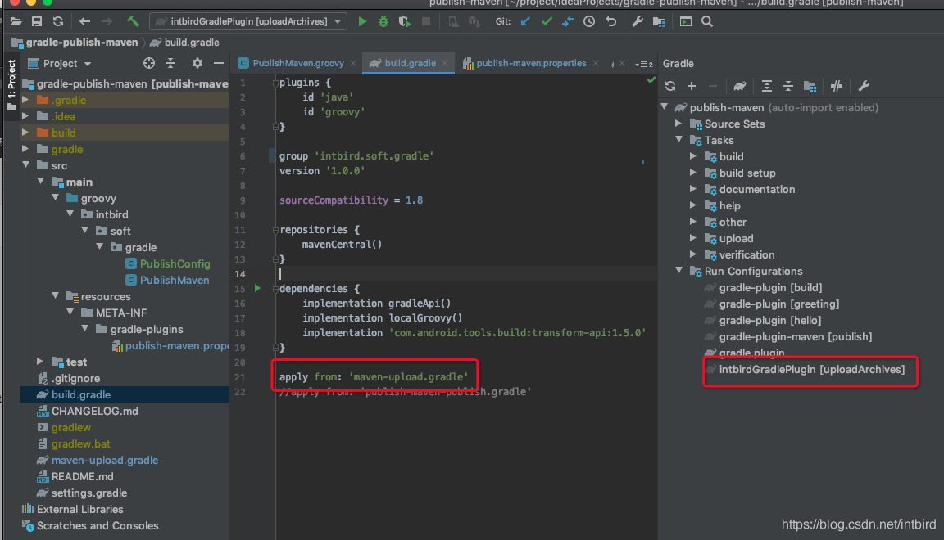Revert changes with the undo icon

click(610, 21)
